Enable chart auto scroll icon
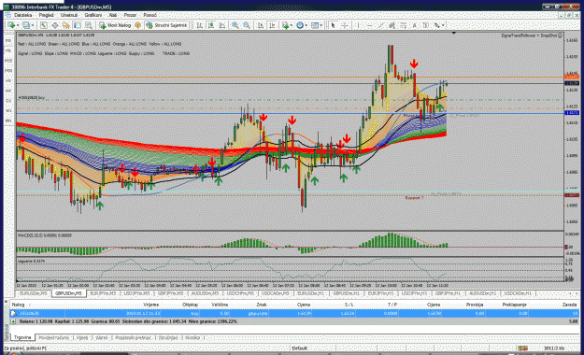This screenshot has width=584, height=355. [261, 25]
